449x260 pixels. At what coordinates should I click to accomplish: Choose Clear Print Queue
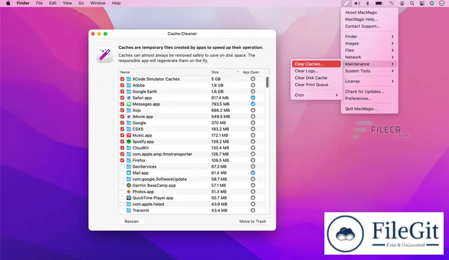(316, 84)
